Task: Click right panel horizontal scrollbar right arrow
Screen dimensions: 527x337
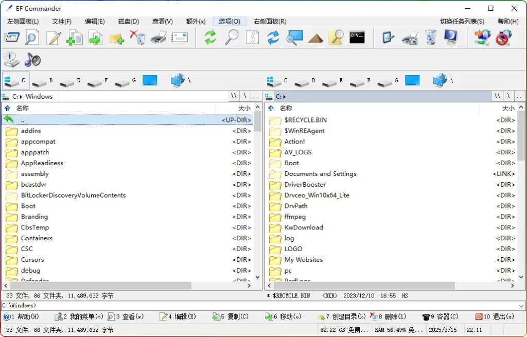Action: [512, 286]
